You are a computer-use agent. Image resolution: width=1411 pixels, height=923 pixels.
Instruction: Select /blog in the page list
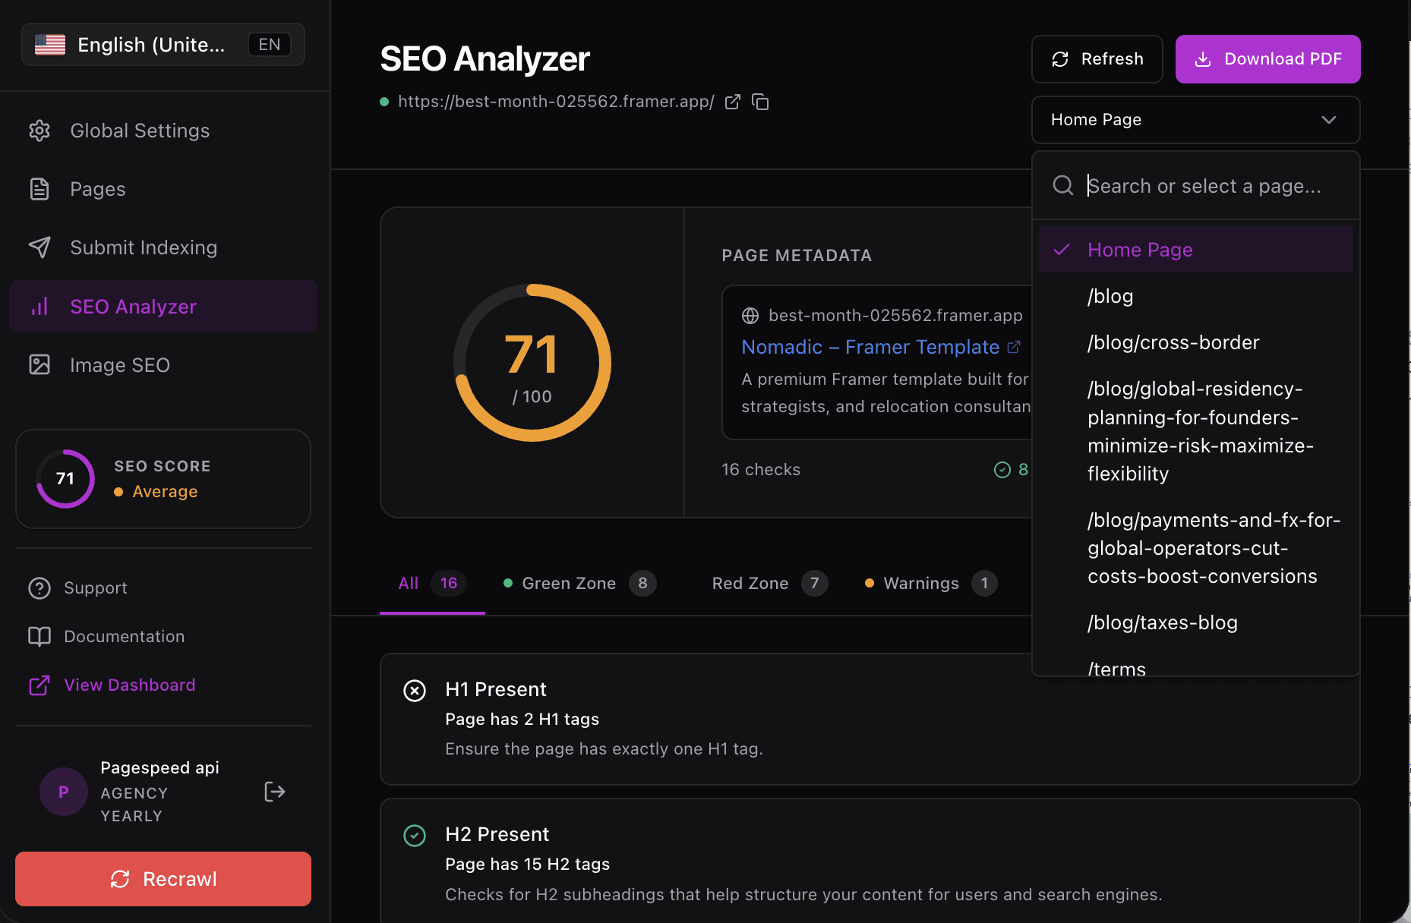(1195, 296)
